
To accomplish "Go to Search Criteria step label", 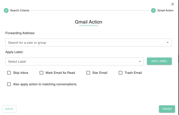I will coord(20,10).
